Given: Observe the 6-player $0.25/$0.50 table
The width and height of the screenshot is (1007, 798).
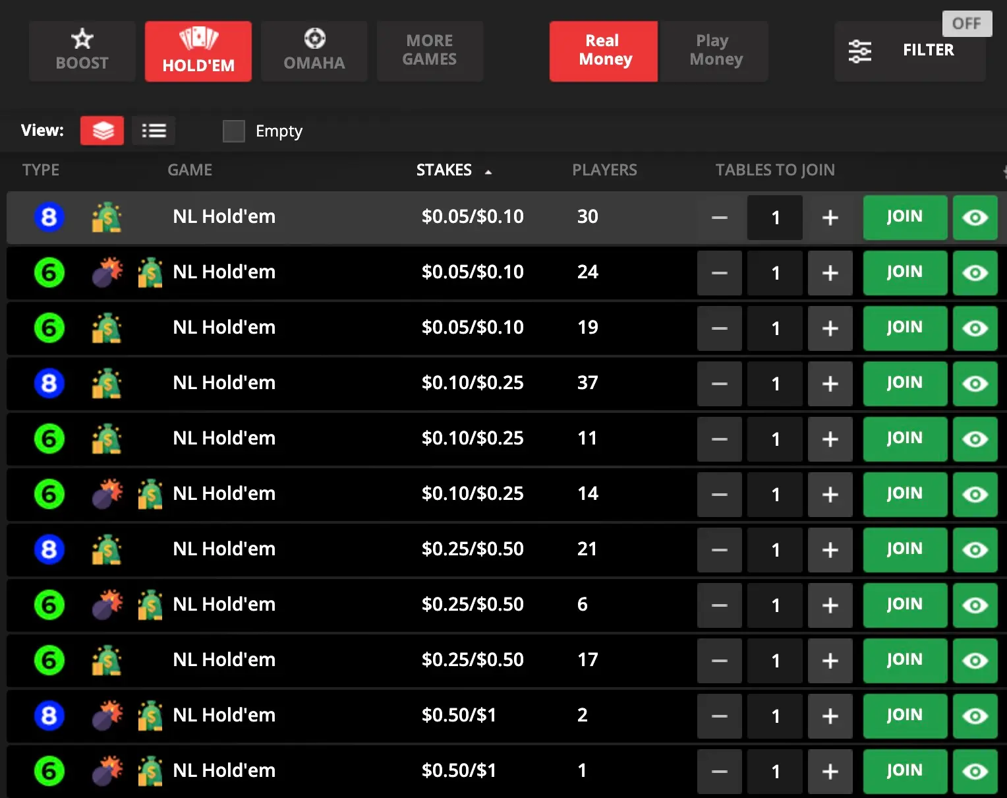Looking at the screenshot, I should point(975,605).
